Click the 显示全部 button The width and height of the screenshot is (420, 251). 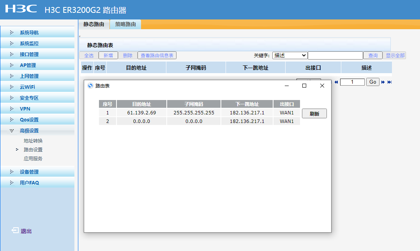coord(395,55)
